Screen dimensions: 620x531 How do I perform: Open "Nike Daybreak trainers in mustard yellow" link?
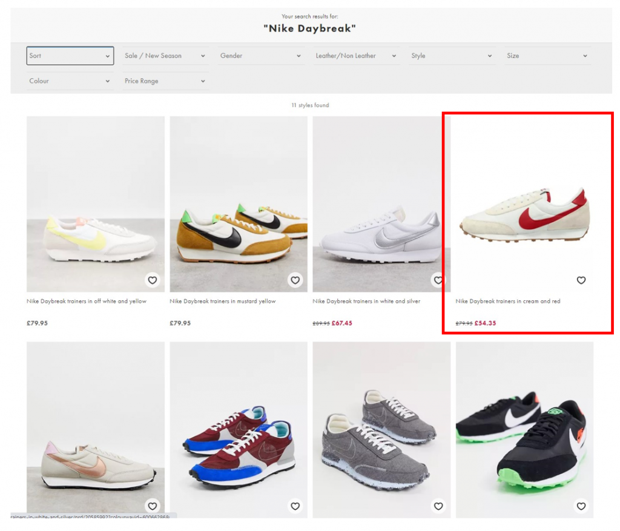click(x=223, y=302)
